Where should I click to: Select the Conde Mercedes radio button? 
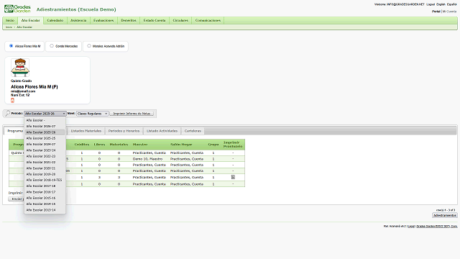pyautogui.click(x=52, y=46)
